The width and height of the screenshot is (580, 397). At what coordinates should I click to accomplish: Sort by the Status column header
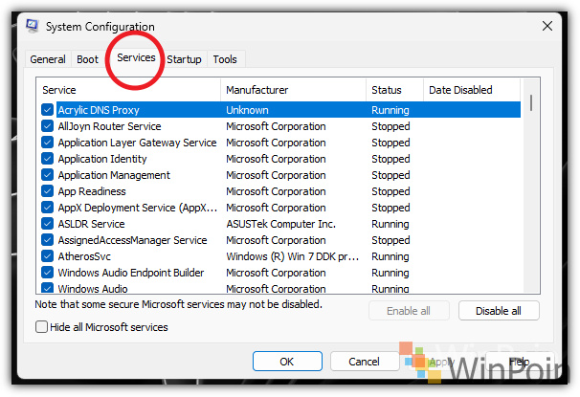tap(394, 90)
